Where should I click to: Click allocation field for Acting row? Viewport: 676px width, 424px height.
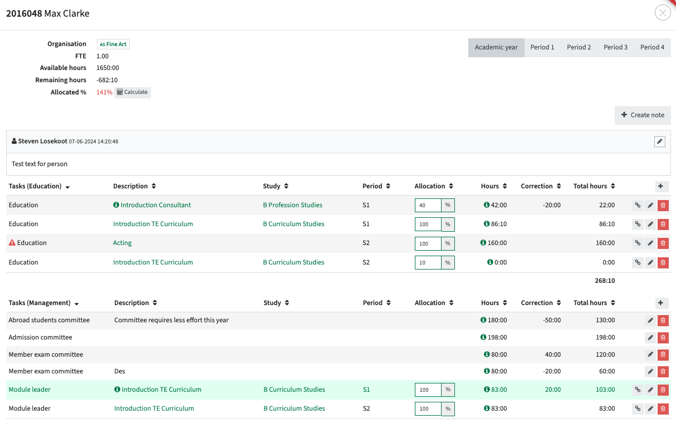pos(428,243)
